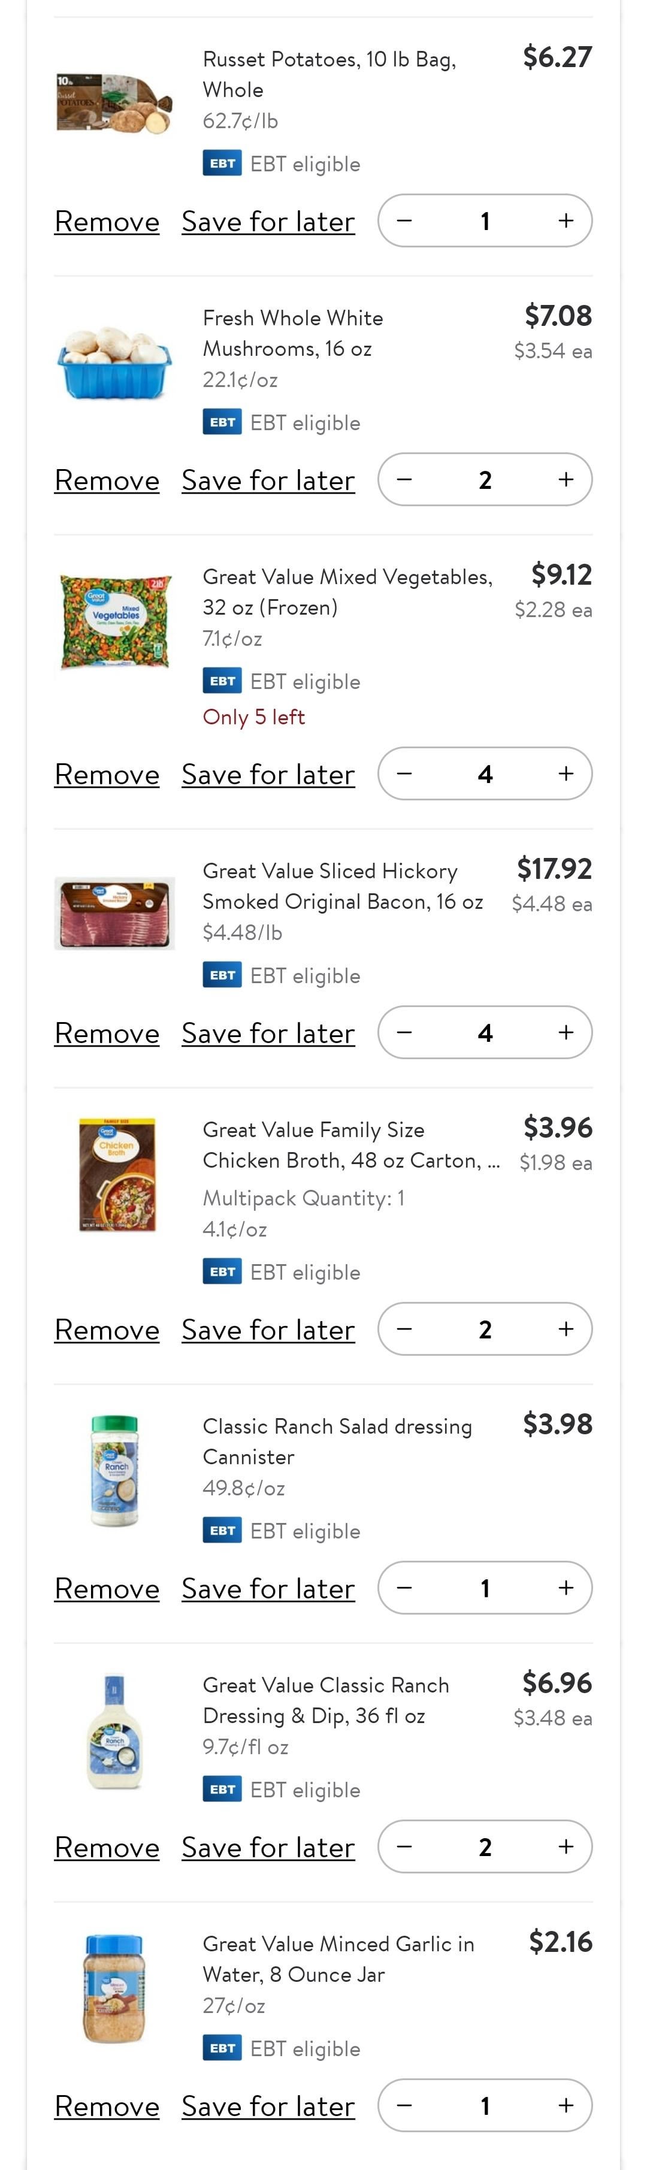This screenshot has width=647, height=2170.
Task: Remove Russet Potatoes from cart
Action: [107, 222]
